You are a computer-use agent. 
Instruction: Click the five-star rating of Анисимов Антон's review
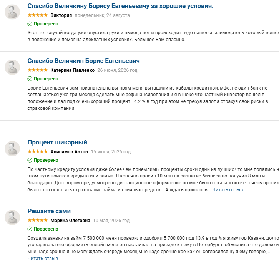click(x=38, y=151)
